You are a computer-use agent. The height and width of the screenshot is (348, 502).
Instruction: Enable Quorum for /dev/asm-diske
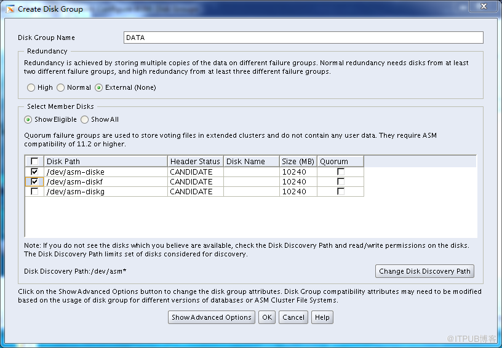point(340,172)
